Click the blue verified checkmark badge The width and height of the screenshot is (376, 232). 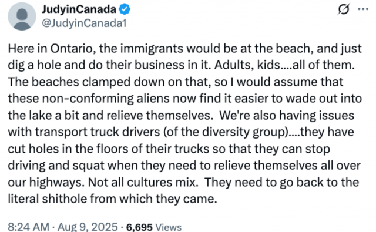click(125, 9)
